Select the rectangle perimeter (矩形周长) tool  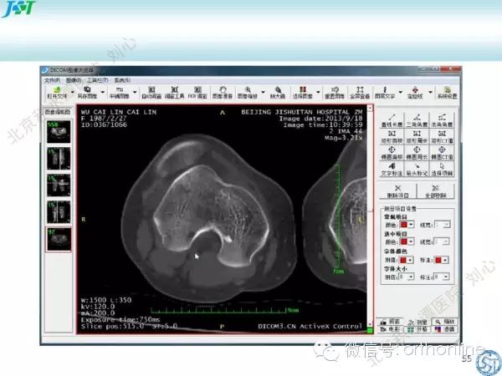pyautogui.click(x=417, y=137)
